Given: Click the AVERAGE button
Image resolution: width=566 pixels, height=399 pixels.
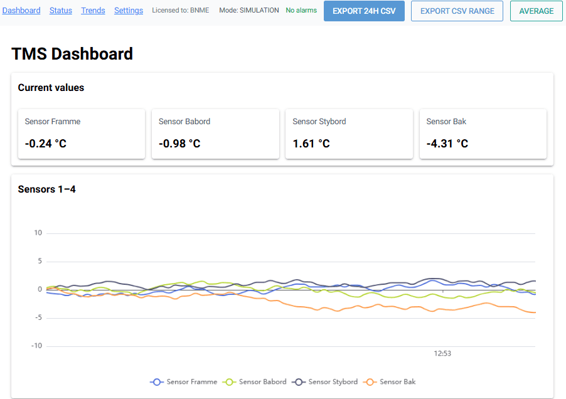Looking at the screenshot, I should pos(536,11).
